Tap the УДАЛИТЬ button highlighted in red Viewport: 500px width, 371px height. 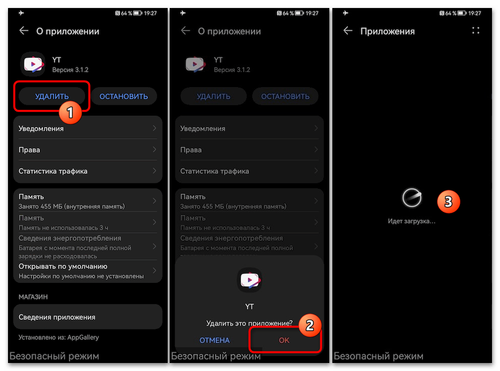tap(52, 96)
